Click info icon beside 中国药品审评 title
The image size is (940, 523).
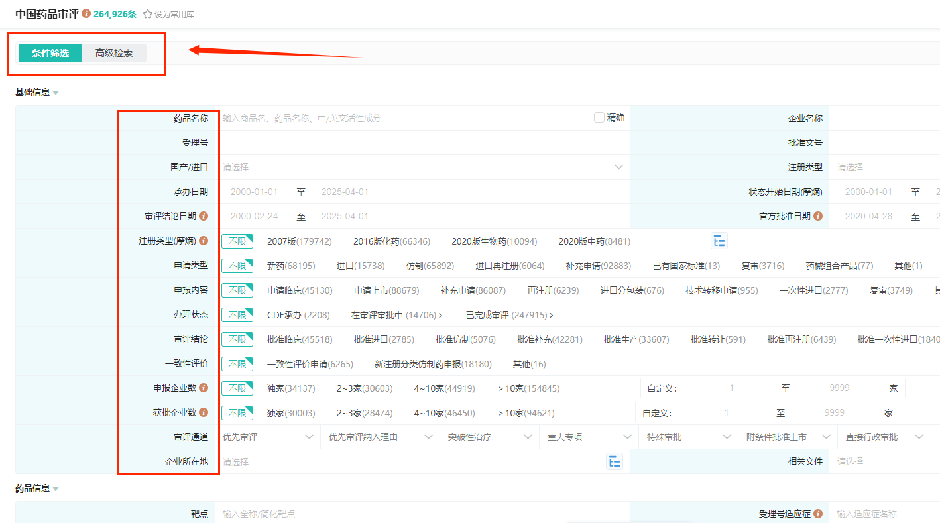point(86,14)
